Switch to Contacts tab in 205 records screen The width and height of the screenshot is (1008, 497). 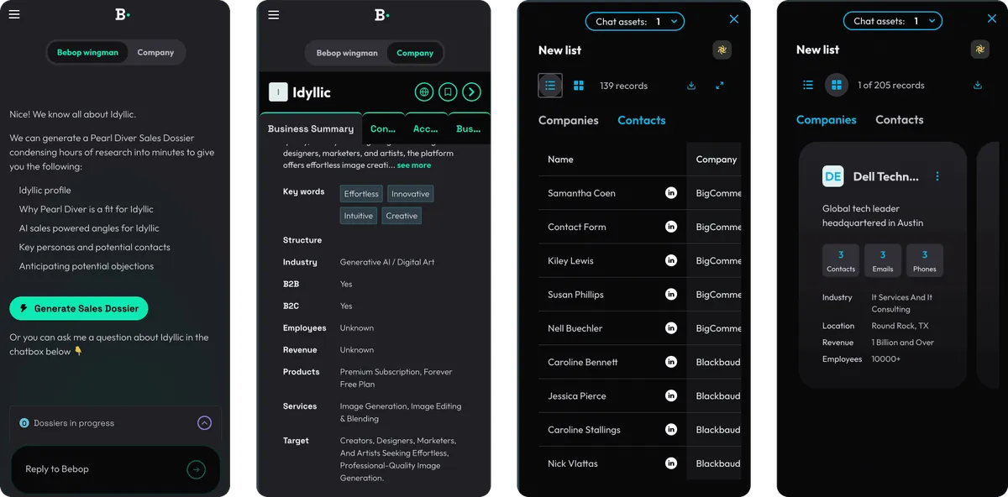tap(900, 119)
